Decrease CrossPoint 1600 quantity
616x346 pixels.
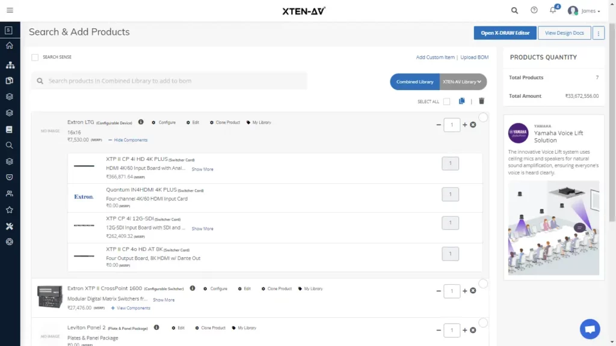[x=439, y=291]
